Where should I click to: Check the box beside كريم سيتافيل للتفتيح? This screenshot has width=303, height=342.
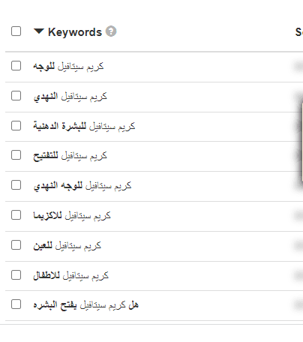(x=16, y=155)
